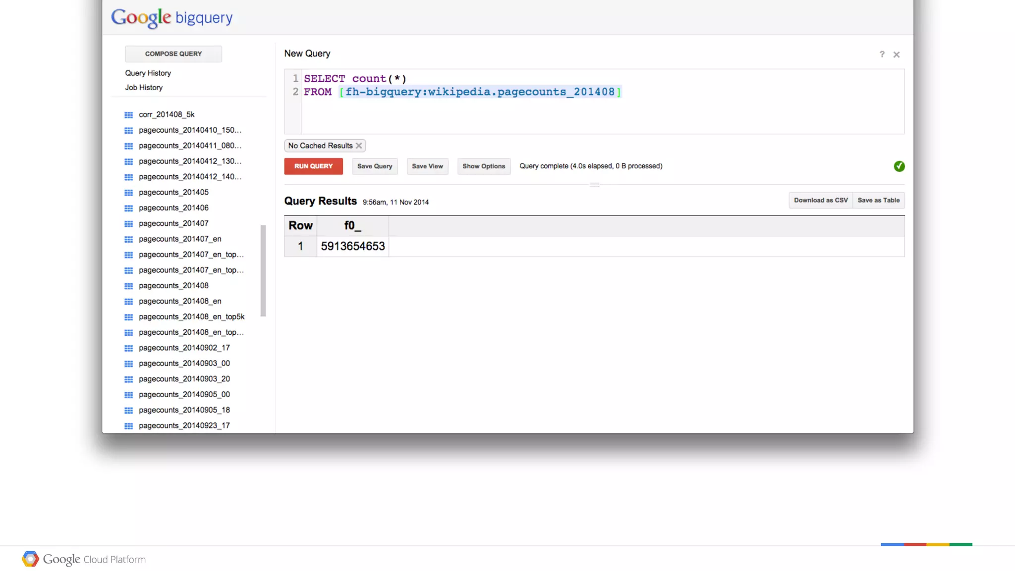Click the help question mark icon
Image resolution: width=1015 pixels, height=571 pixels.
click(x=882, y=54)
